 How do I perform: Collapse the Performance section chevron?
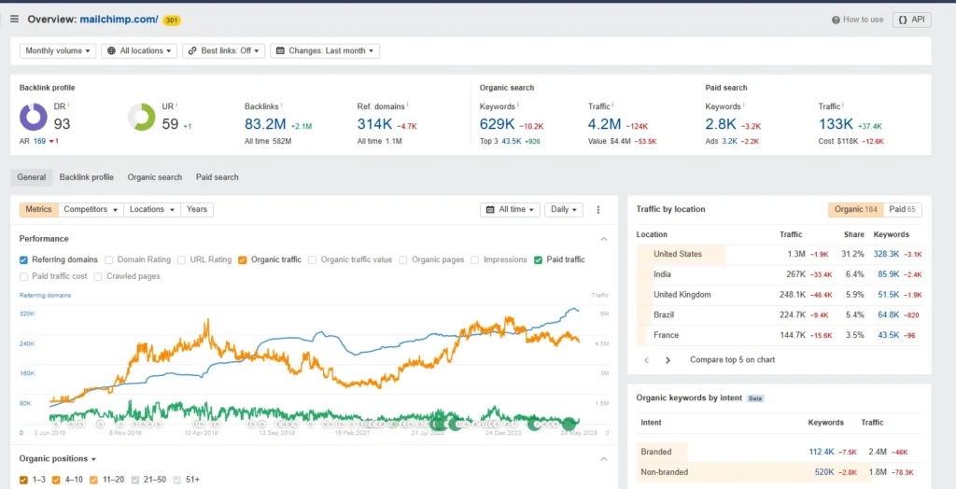click(x=603, y=239)
